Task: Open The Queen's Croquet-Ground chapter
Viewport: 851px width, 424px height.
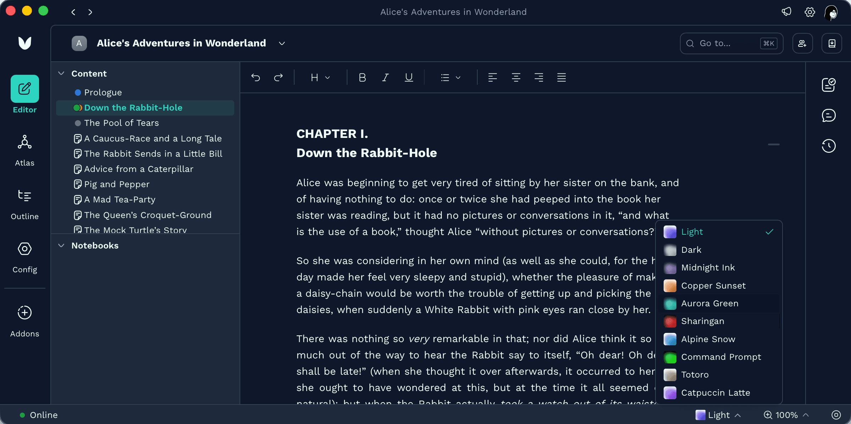Action: tap(145, 215)
